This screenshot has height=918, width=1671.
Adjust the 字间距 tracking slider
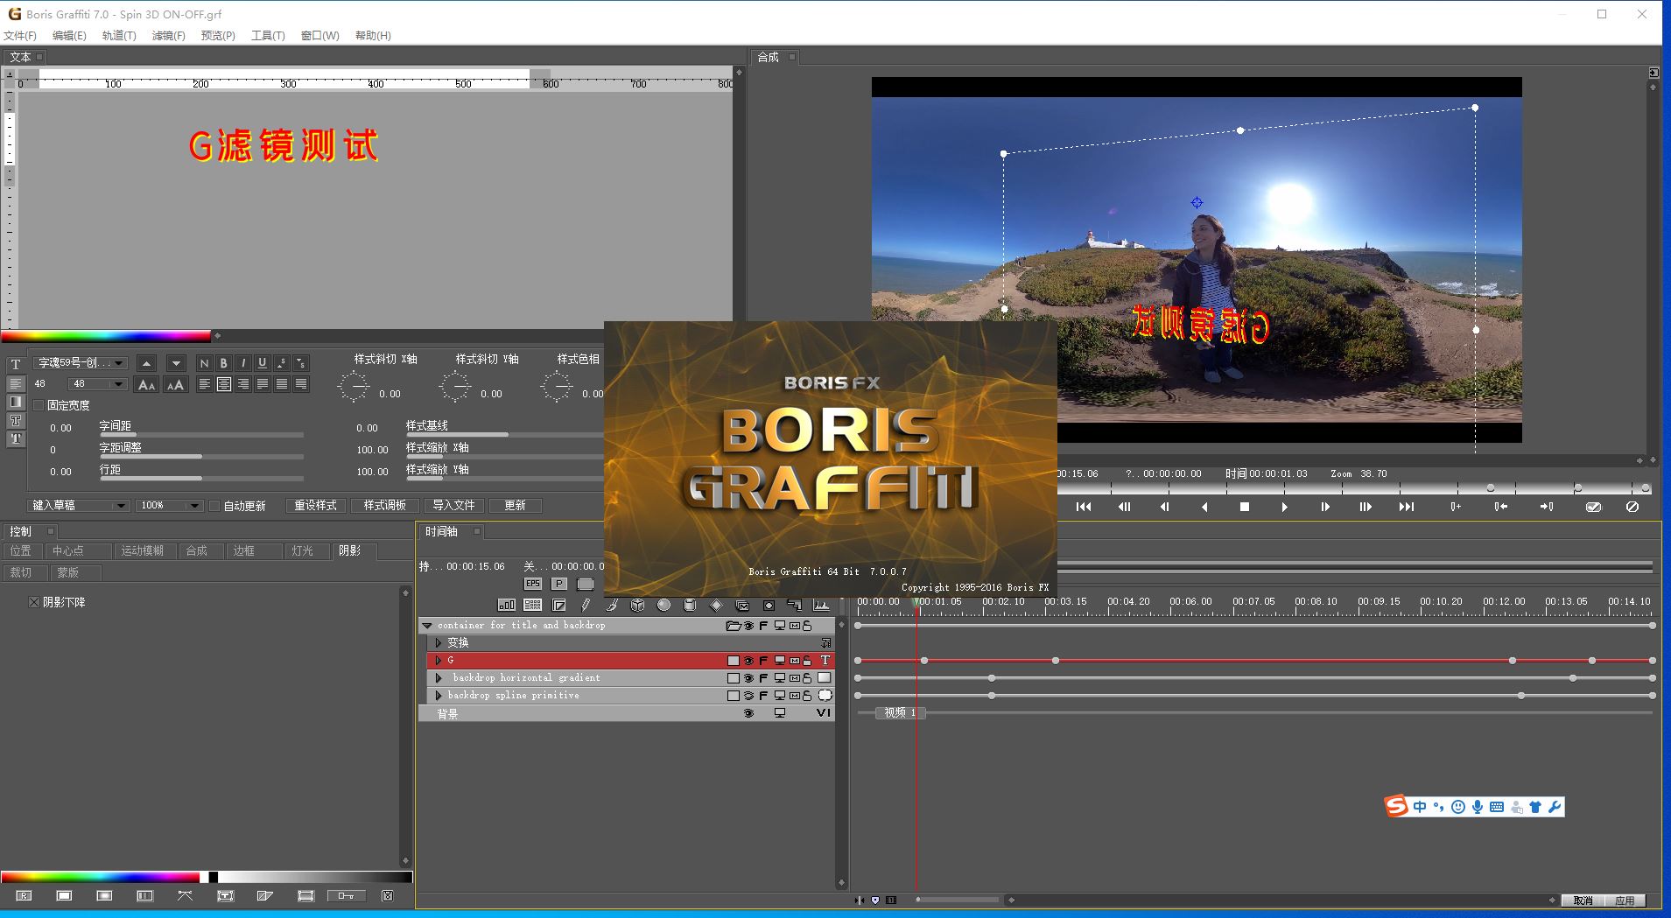coord(201,434)
